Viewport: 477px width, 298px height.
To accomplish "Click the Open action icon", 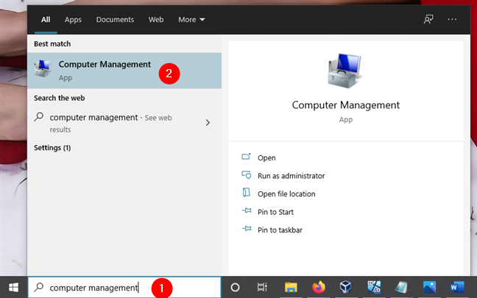I will coord(246,157).
